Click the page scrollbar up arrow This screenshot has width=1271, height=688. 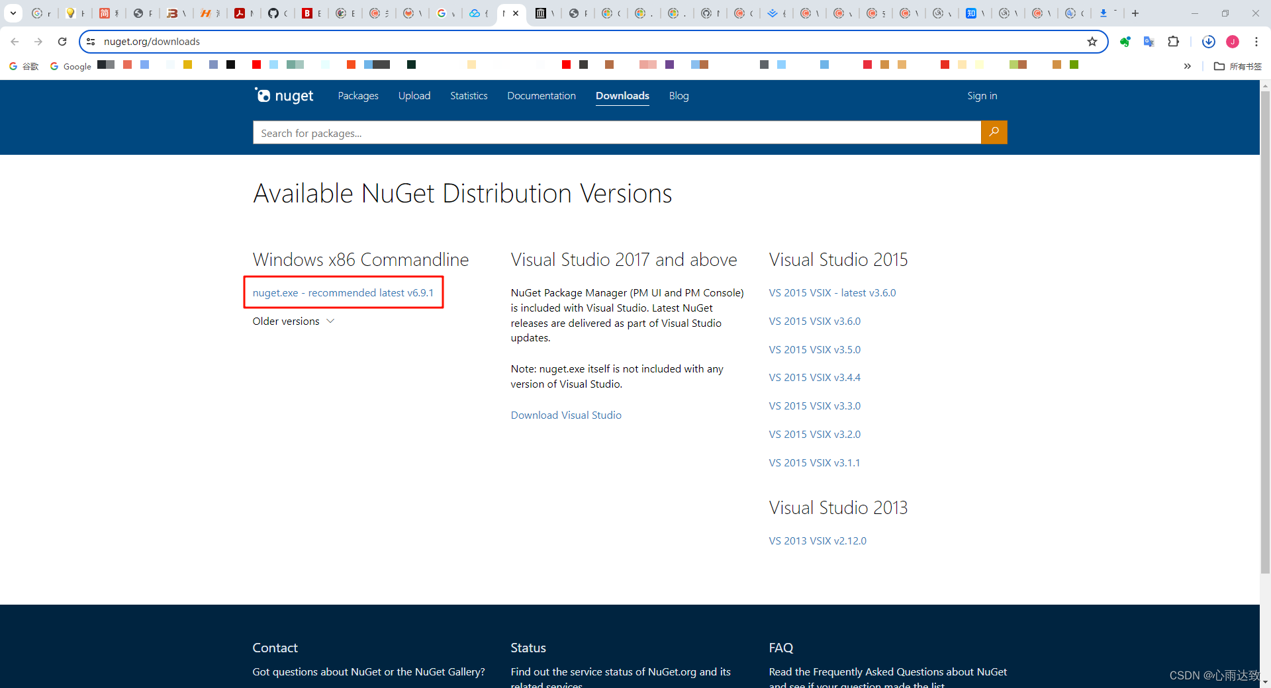click(1265, 85)
